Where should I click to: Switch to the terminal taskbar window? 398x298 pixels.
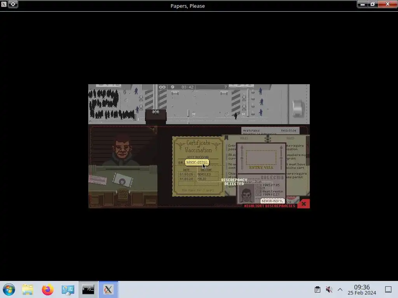pos(88,289)
